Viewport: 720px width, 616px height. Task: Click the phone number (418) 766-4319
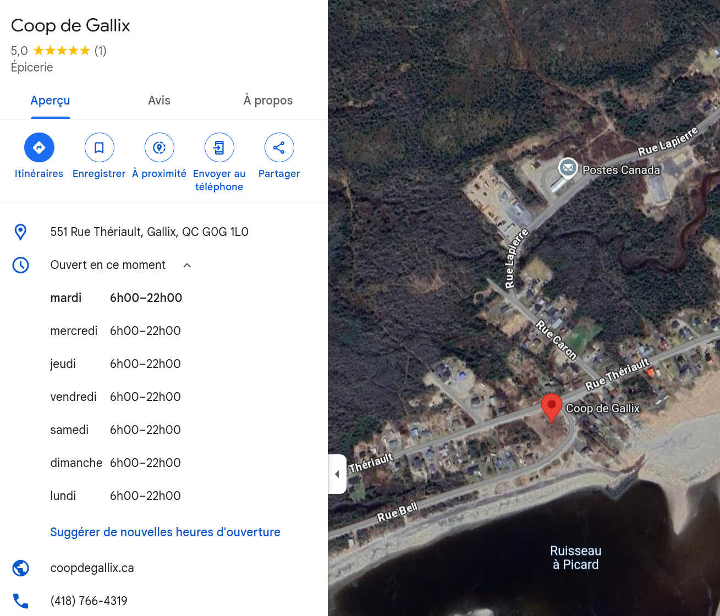coord(89,601)
